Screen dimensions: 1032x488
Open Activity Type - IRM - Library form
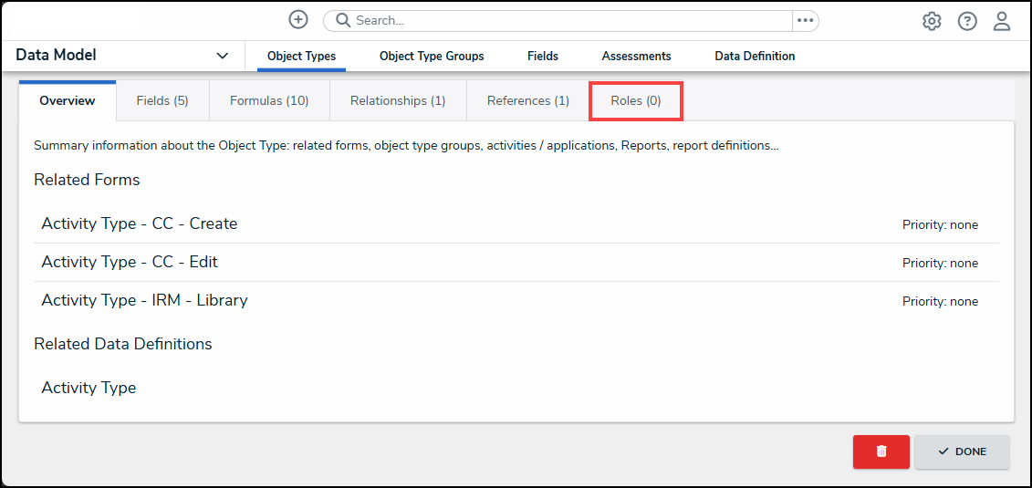144,300
